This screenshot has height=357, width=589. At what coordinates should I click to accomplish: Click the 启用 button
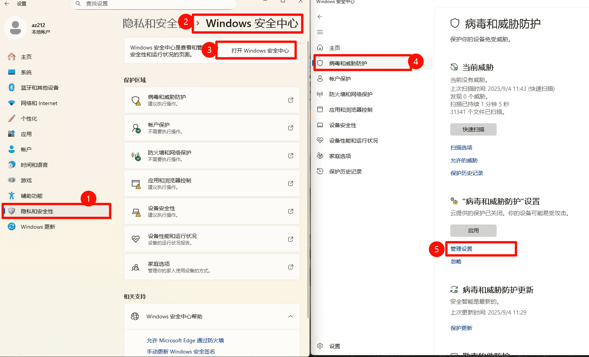pyautogui.click(x=473, y=231)
